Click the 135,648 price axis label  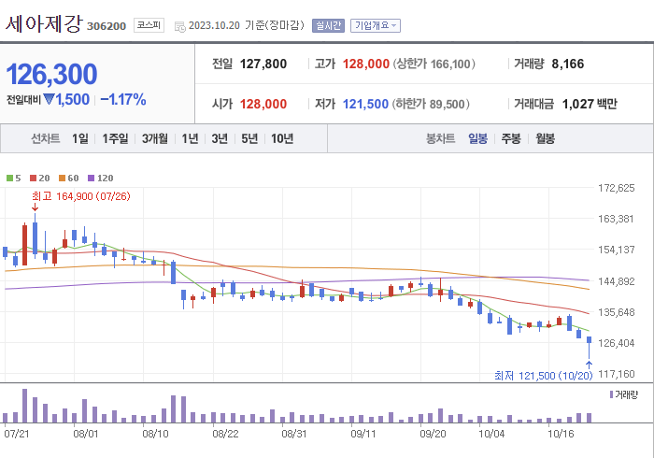click(x=616, y=312)
